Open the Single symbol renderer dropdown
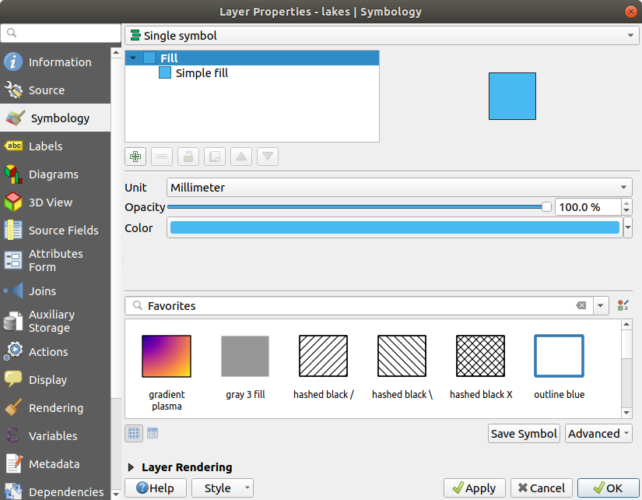The image size is (642, 500). 380,36
